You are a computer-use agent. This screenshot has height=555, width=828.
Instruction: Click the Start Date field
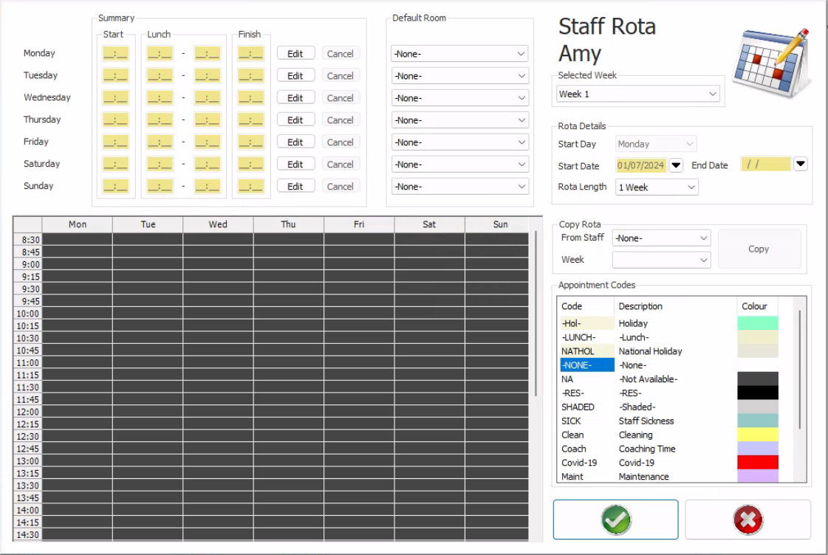(x=641, y=165)
